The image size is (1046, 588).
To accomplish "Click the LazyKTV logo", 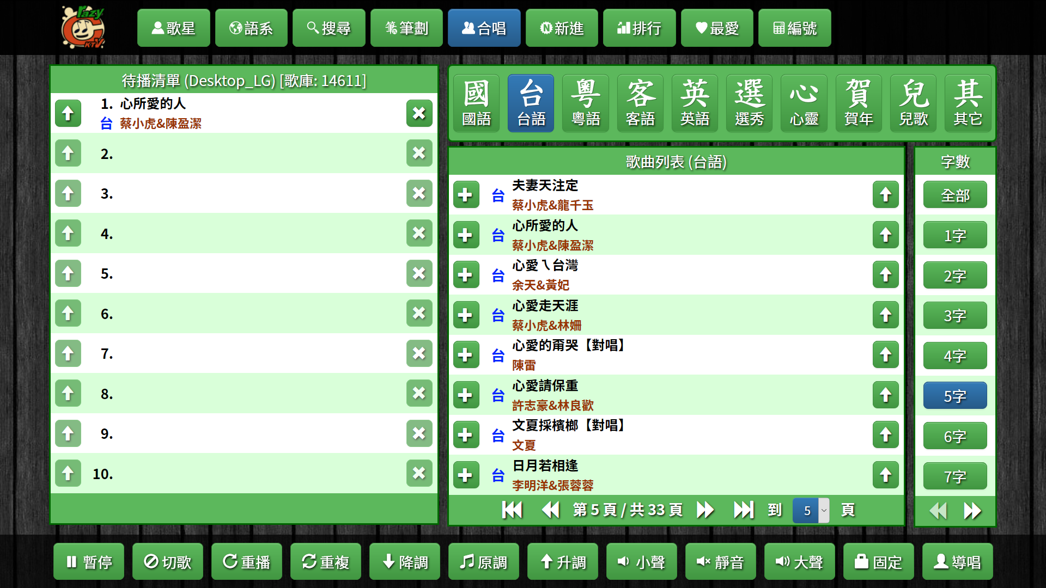I will tap(83, 27).
